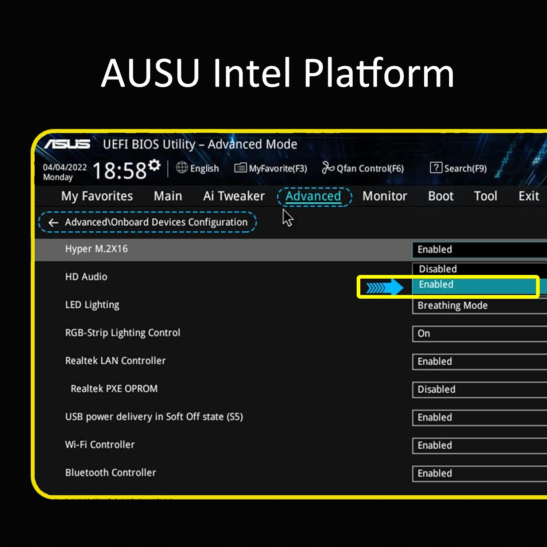547x547 pixels.
Task: Change Realtek PXE OPROM Disabled setting
Action: [x=480, y=390]
